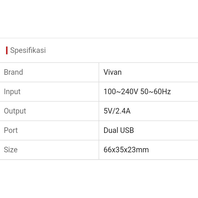198x198 pixels.
Task: Click the 5V voltage in Output row
Action: point(107,111)
